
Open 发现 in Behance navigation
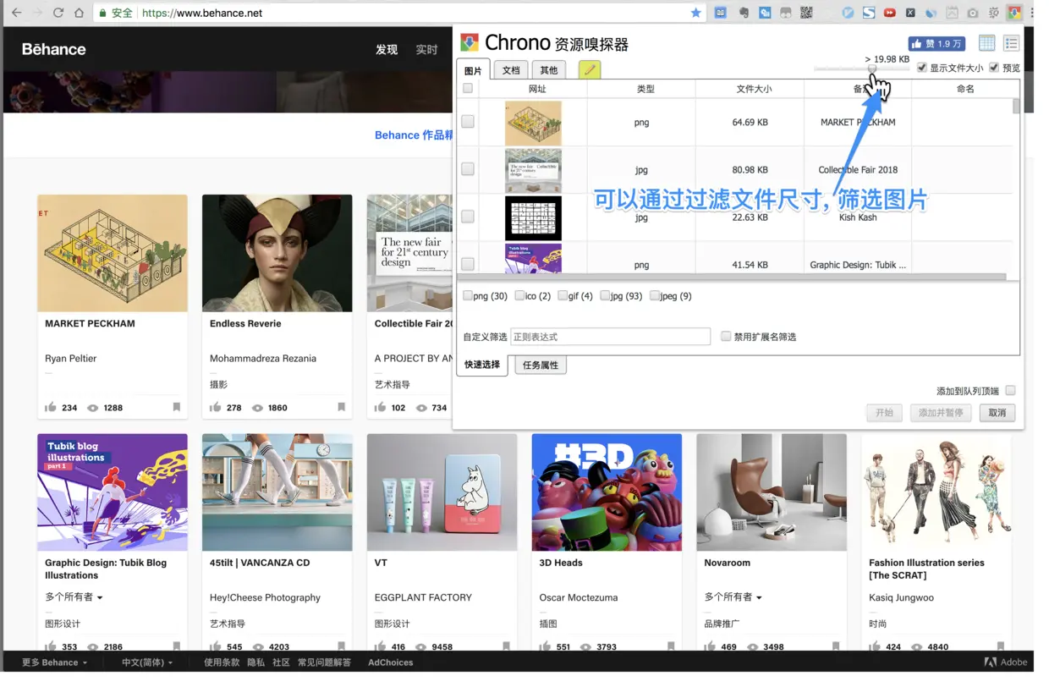[x=387, y=50]
